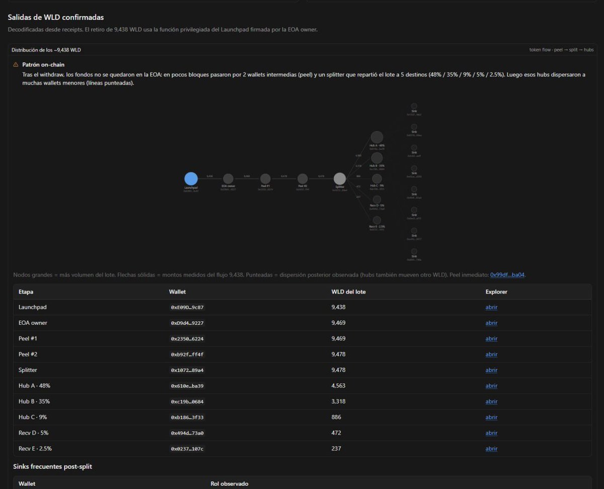Select the Peel #1 graph node
Viewport: 604px width, 489px height.
pyautogui.click(x=265, y=179)
